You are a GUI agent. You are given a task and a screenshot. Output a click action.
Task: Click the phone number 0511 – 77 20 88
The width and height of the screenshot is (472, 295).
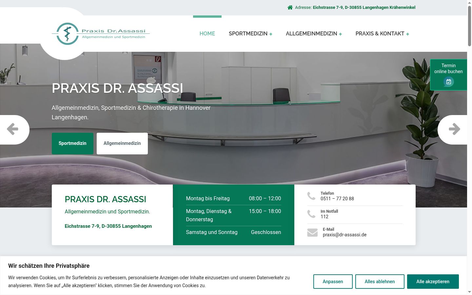[337, 199]
